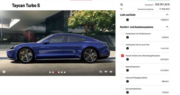
Task: Go to first image carousel dot
Action: point(50,72)
